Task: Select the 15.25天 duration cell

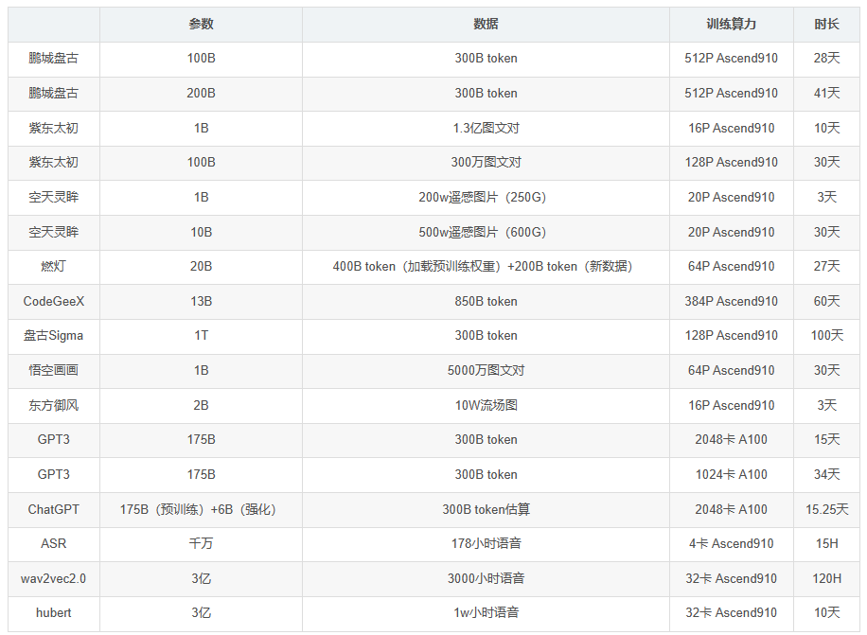Action: (826, 509)
